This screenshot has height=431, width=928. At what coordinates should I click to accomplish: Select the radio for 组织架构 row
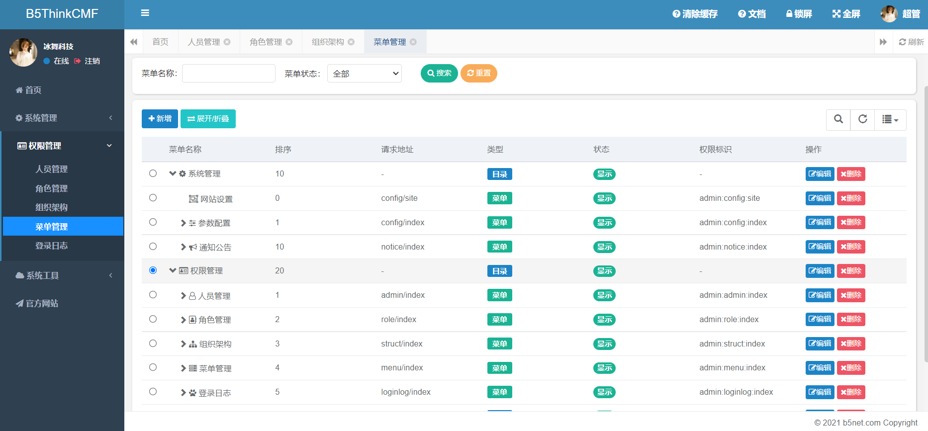pos(153,343)
